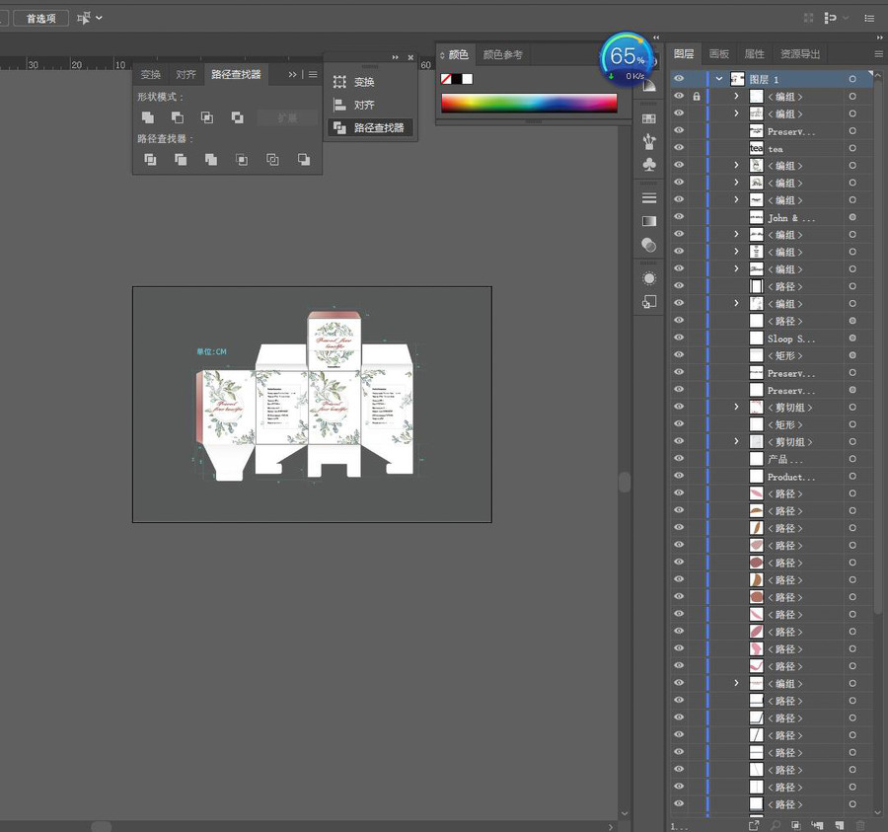This screenshot has width=888, height=832.
Task: Expand more tabs chevron in Pathfinder panel
Action: click(x=292, y=74)
